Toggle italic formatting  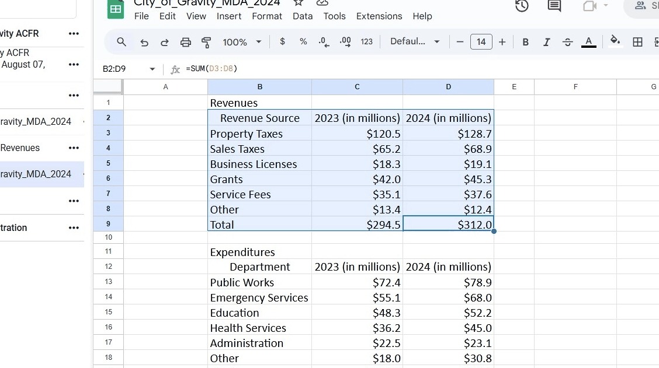(x=546, y=42)
